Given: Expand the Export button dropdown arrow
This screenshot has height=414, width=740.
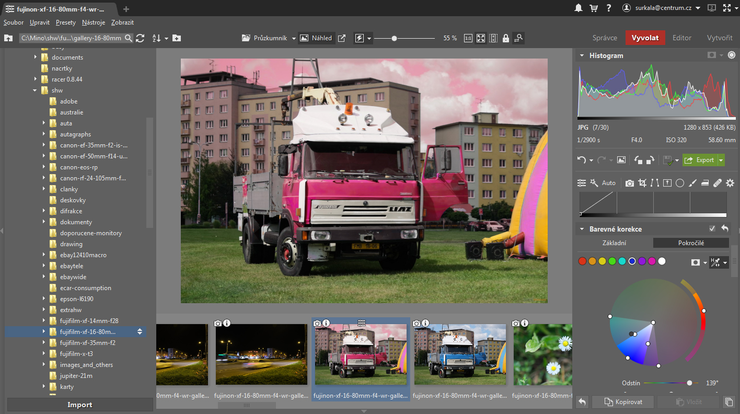Looking at the screenshot, I should 721,160.
